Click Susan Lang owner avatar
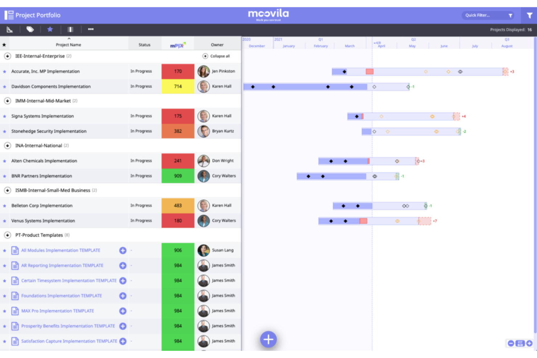This screenshot has height=358, width=537. tap(204, 250)
